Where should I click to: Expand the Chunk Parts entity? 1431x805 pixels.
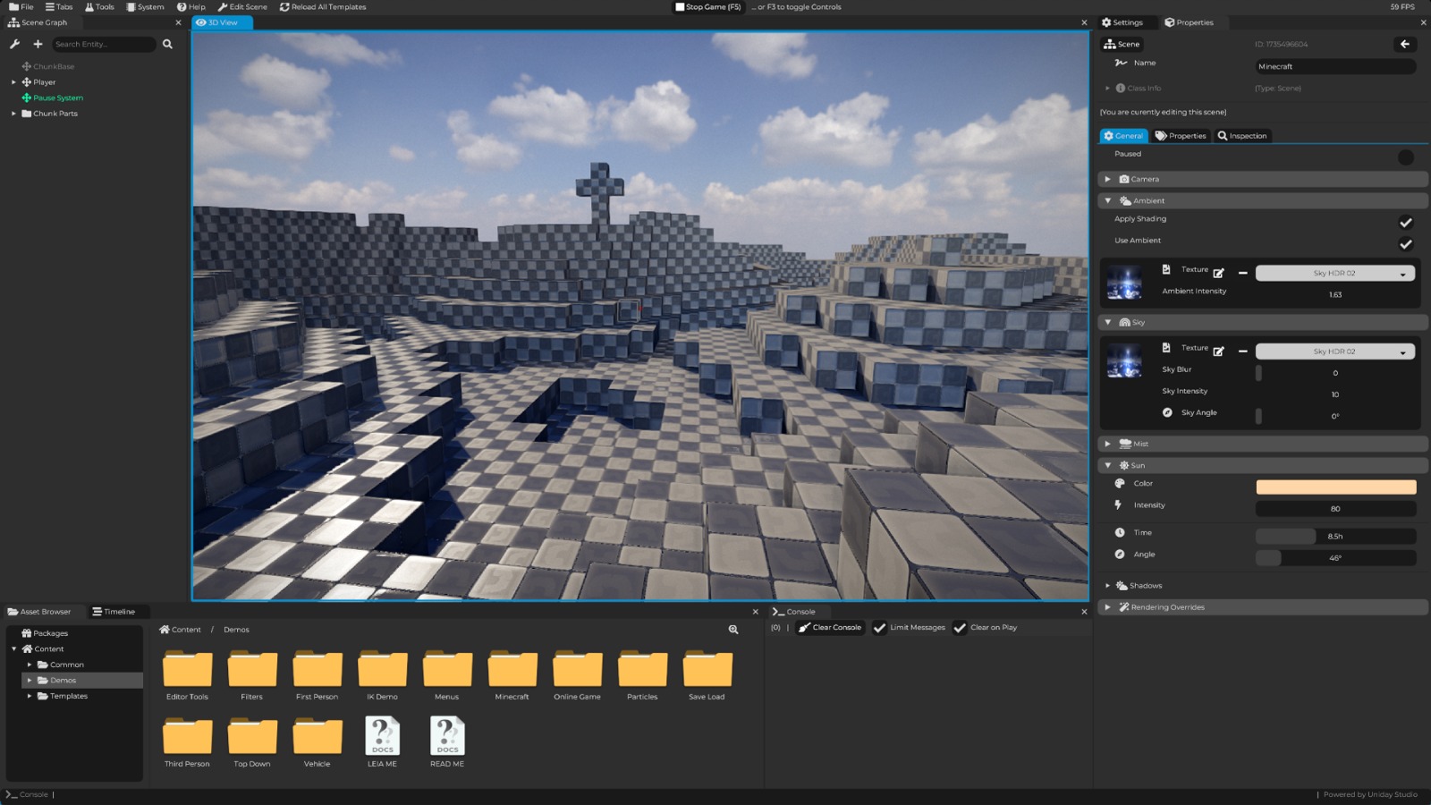(x=13, y=114)
